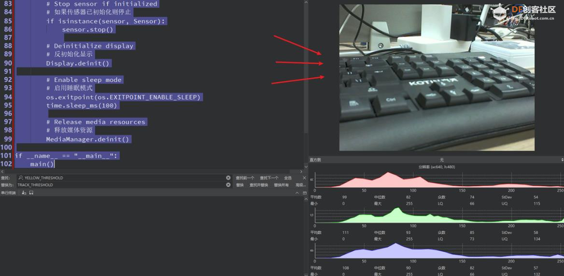This screenshot has height=276, width=564.
Task: Open the histogram color space dropdown 无
Action: click(x=441, y=159)
